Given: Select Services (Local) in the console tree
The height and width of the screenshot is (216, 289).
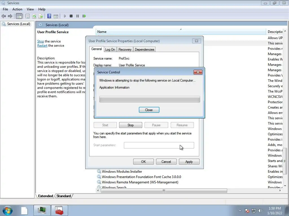Looking at the screenshot, I should coord(19,24).
